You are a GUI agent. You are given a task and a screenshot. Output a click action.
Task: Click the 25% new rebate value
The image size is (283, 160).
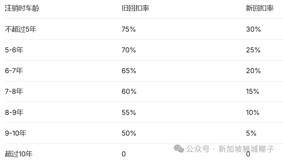253,50
